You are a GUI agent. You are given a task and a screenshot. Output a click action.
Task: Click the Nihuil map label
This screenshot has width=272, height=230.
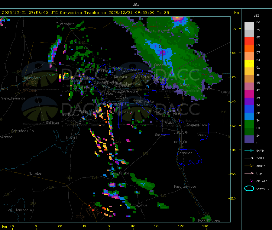click(71, 138)
